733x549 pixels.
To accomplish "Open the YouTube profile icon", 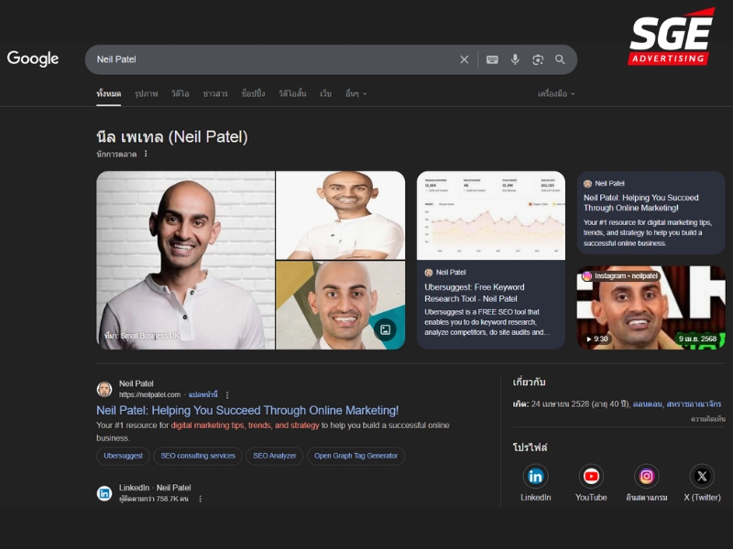I will [591, 476].
